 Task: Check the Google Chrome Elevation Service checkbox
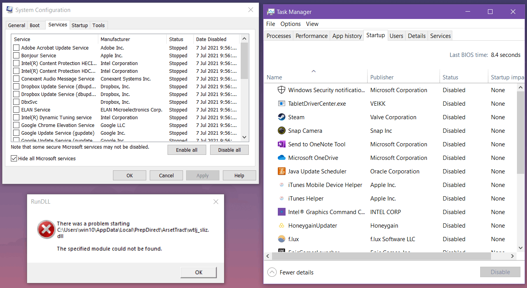coord(16,125)
